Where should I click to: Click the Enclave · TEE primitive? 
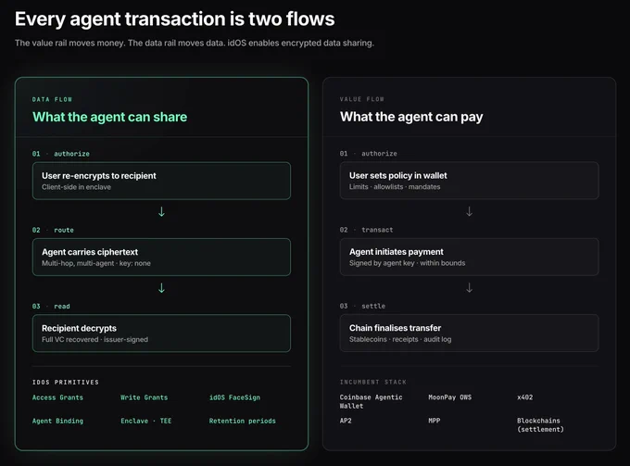146,421
